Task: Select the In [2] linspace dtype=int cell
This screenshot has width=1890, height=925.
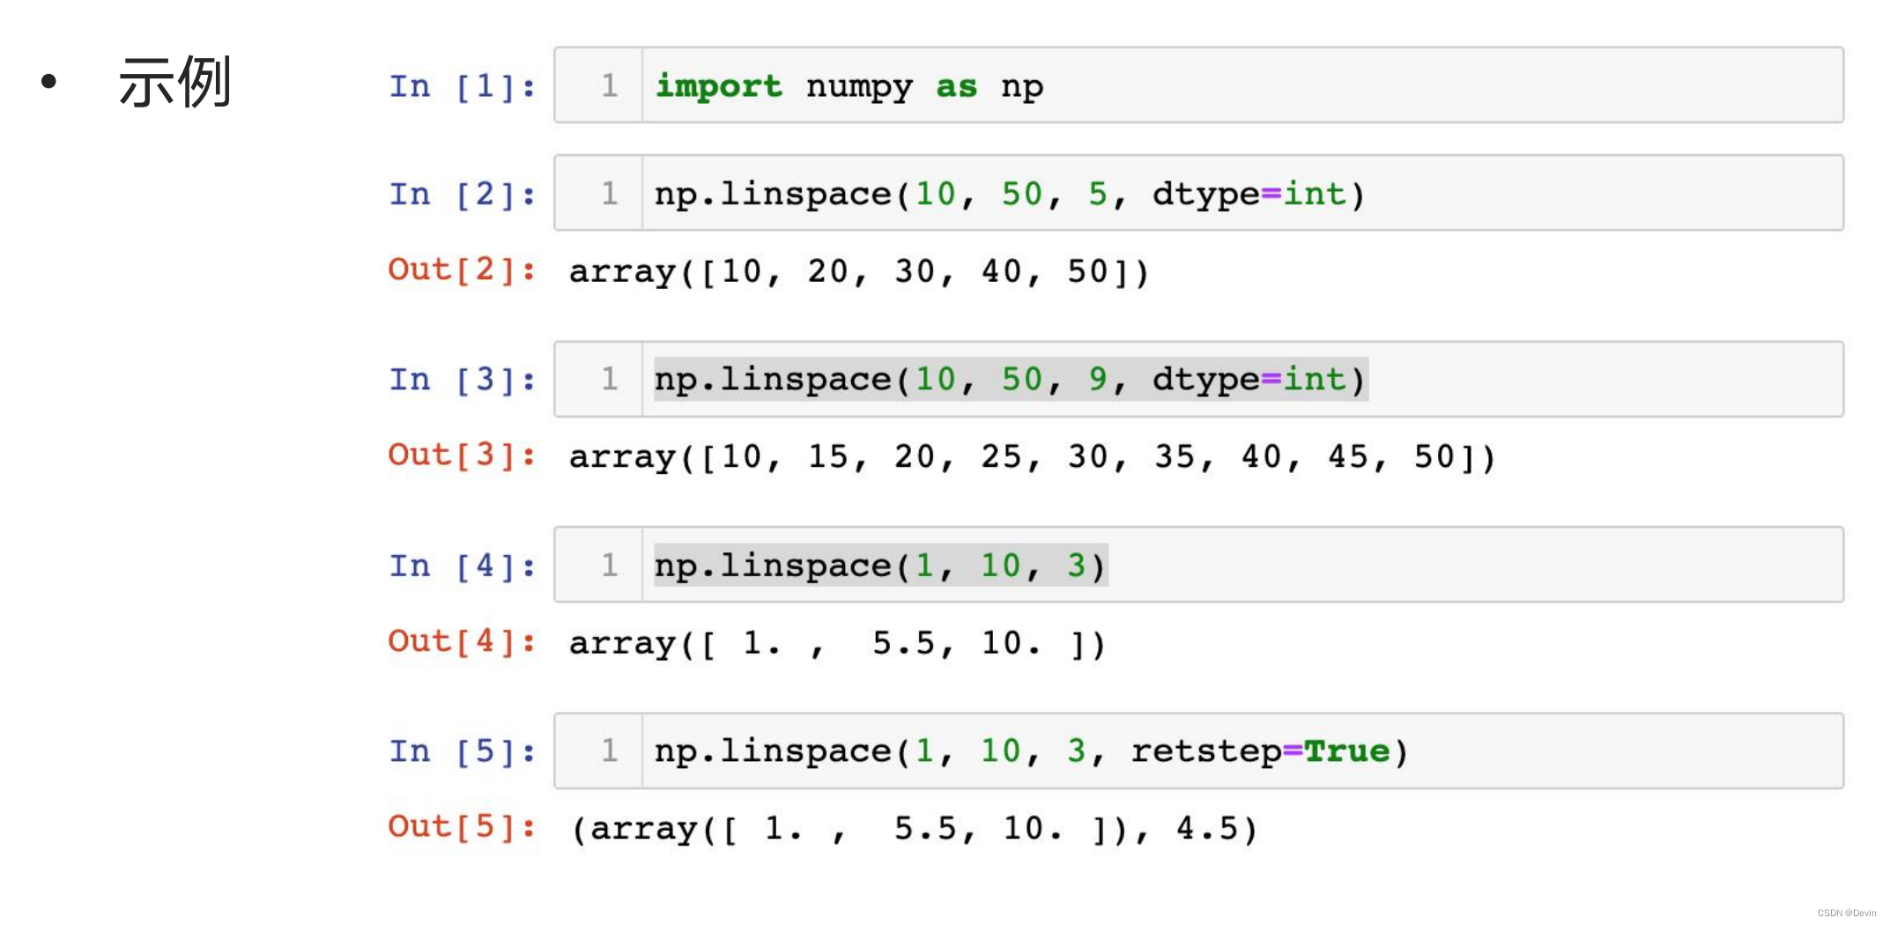Action: point(1198,193)
